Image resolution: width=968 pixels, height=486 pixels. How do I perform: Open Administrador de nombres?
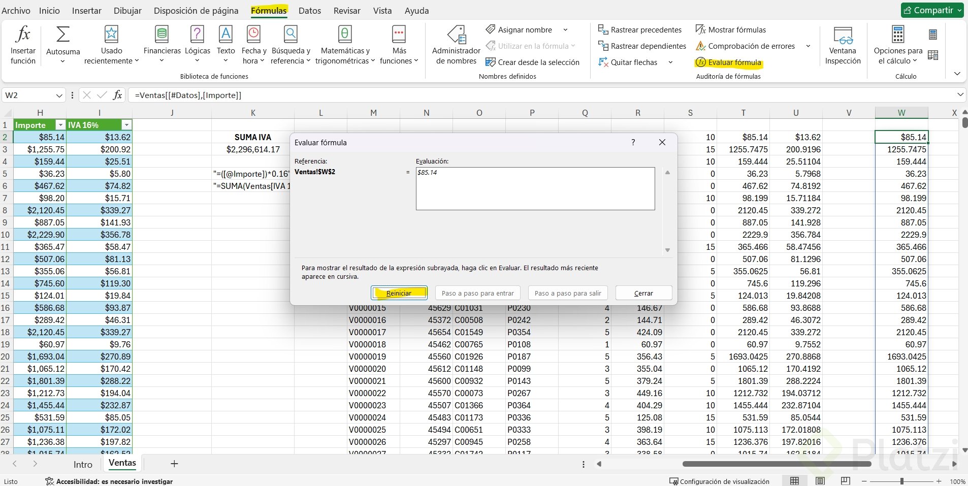click(x=456, y=45)
